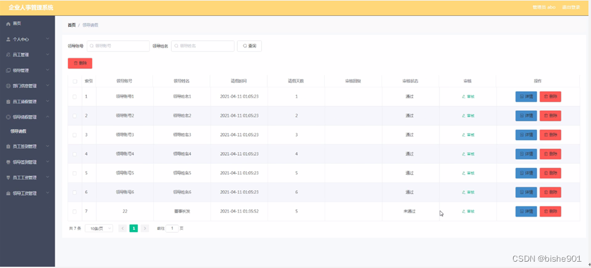Collapse 领导请假管理 using its up chevron
The image size is (591, 268).
[48, 117]
